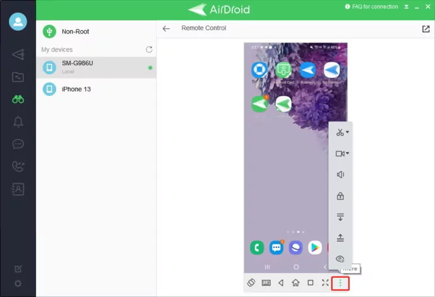Select iPhone 13 in the device list
Screen dimensions: 435x297
coord(76,89)
